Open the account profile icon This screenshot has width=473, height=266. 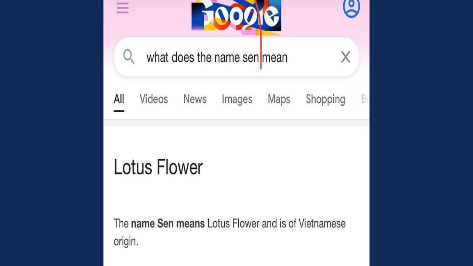[x=351, y=8]
